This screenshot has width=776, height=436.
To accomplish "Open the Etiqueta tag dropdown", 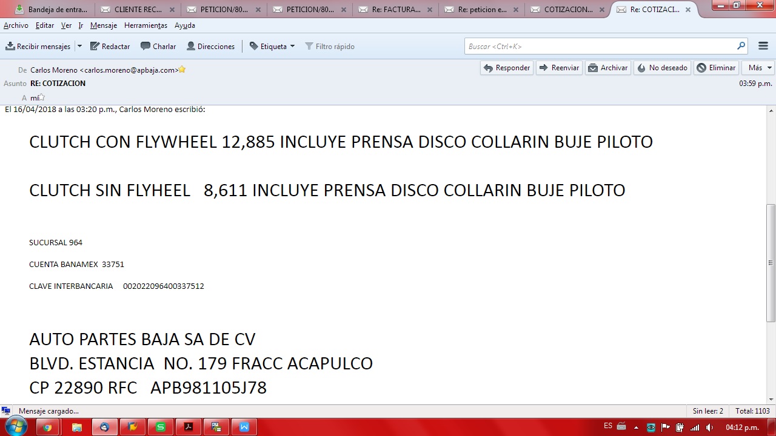I will [272, 47].
